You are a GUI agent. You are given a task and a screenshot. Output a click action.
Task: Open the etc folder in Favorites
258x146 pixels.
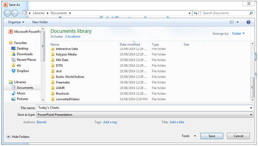coord(16,65)
